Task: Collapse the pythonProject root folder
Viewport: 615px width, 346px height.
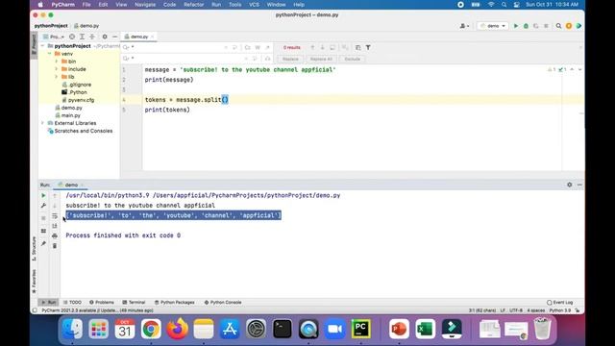Action: [x=42, y=46]
